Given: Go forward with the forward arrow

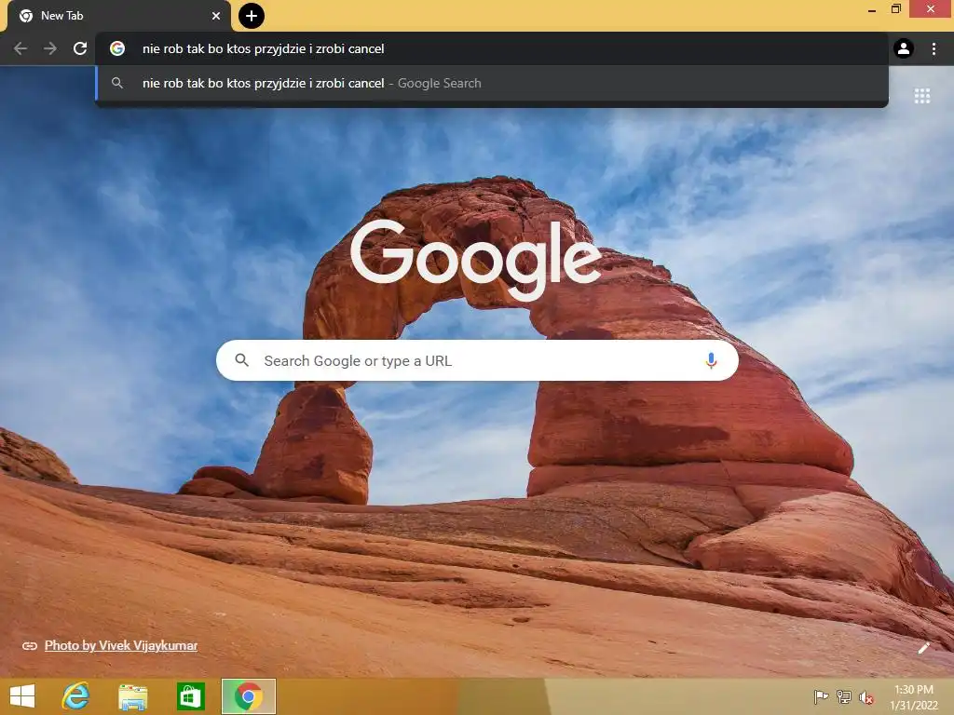Looking at the screenshot, I should (x=50, y=48).
